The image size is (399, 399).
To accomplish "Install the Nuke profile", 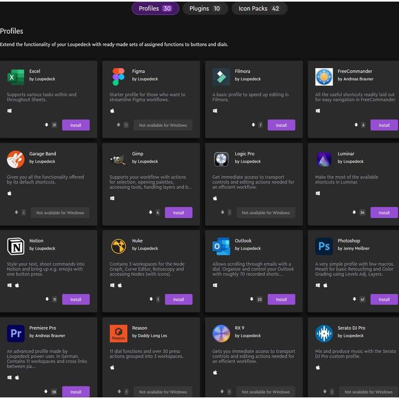I will click(178, 299).
